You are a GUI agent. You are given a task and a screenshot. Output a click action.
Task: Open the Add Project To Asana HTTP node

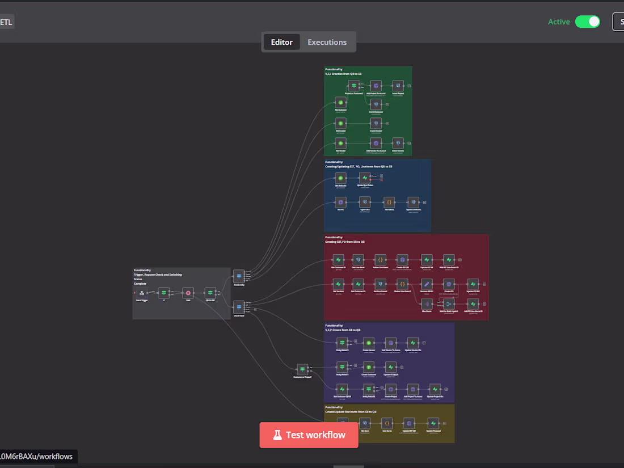[376, 86]
